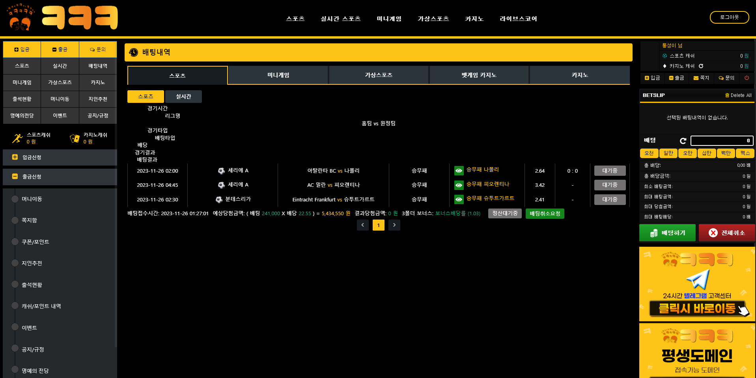
Task: Toggle eye icon for 나폴리 pick
Action: [459, 171]
